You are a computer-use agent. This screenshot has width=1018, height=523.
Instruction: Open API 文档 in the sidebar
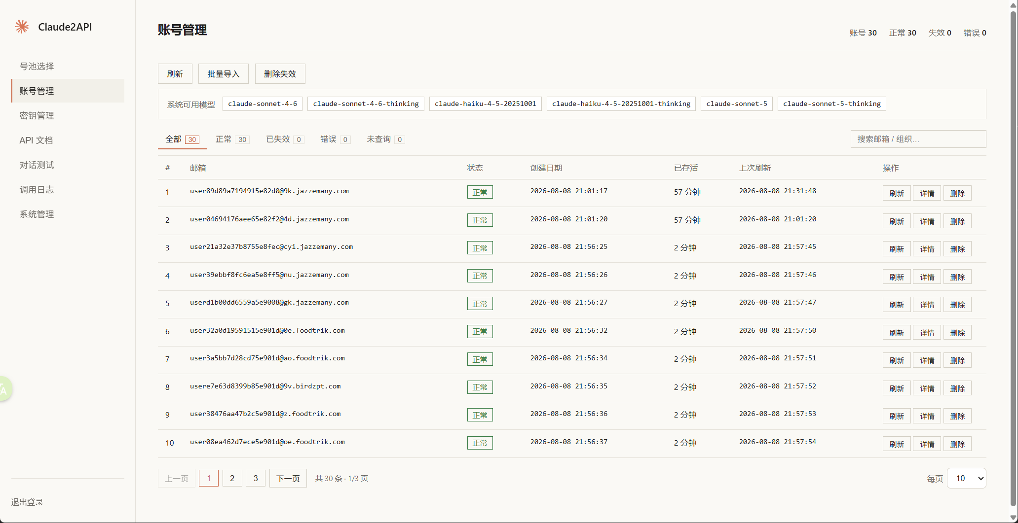tap(68, 140)
